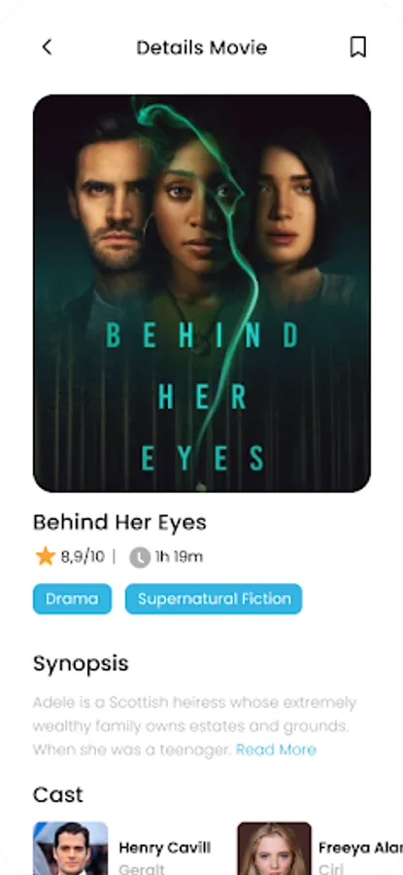Click the Details Movie header title
Viewport: 403px width, 875px height.
point(202,48)
